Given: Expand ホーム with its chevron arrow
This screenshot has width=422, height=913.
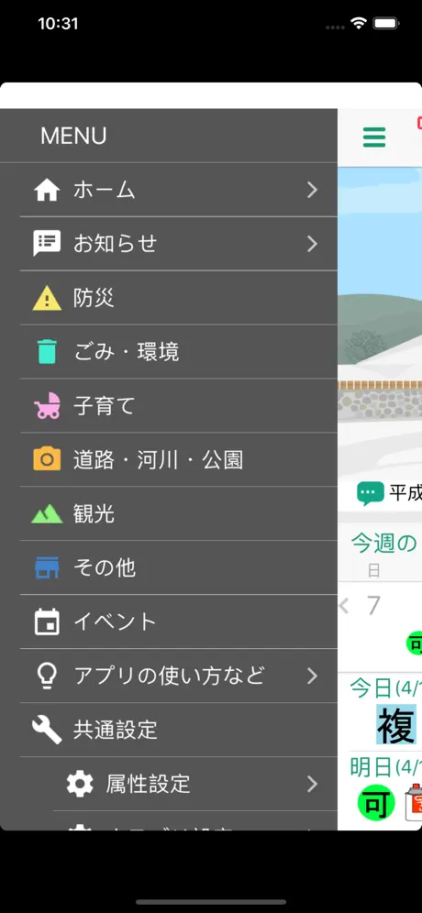Looking at the screenshot, I should tap(313, 190).
